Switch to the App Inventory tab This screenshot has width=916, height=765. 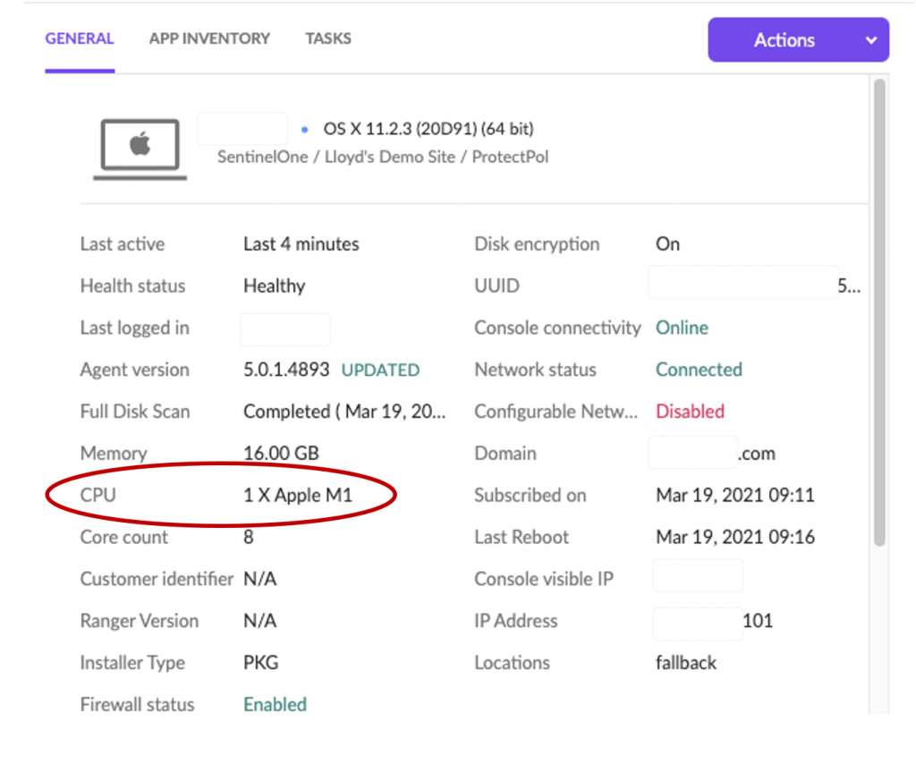coord(209,38)
